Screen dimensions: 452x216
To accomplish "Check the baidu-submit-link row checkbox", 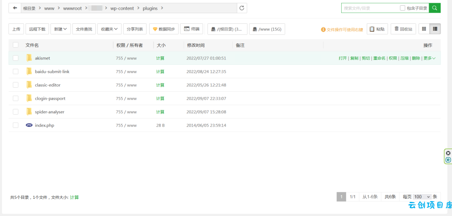I will [x=15, y=71].
